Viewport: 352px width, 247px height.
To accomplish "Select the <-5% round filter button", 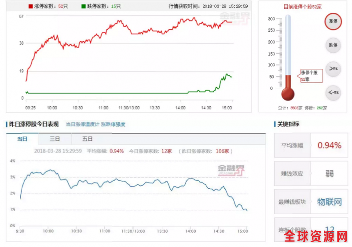I will (333, 93).
